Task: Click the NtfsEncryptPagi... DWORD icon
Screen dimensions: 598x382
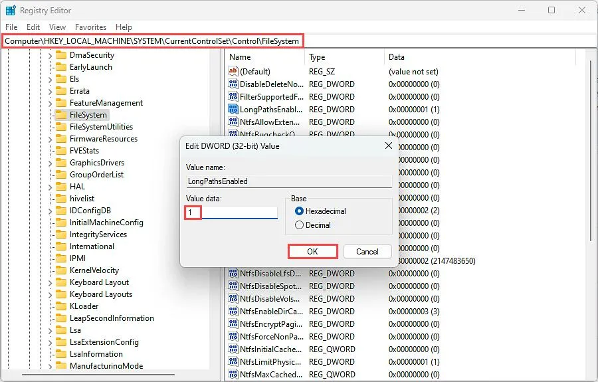Action: tap(233, 324)
